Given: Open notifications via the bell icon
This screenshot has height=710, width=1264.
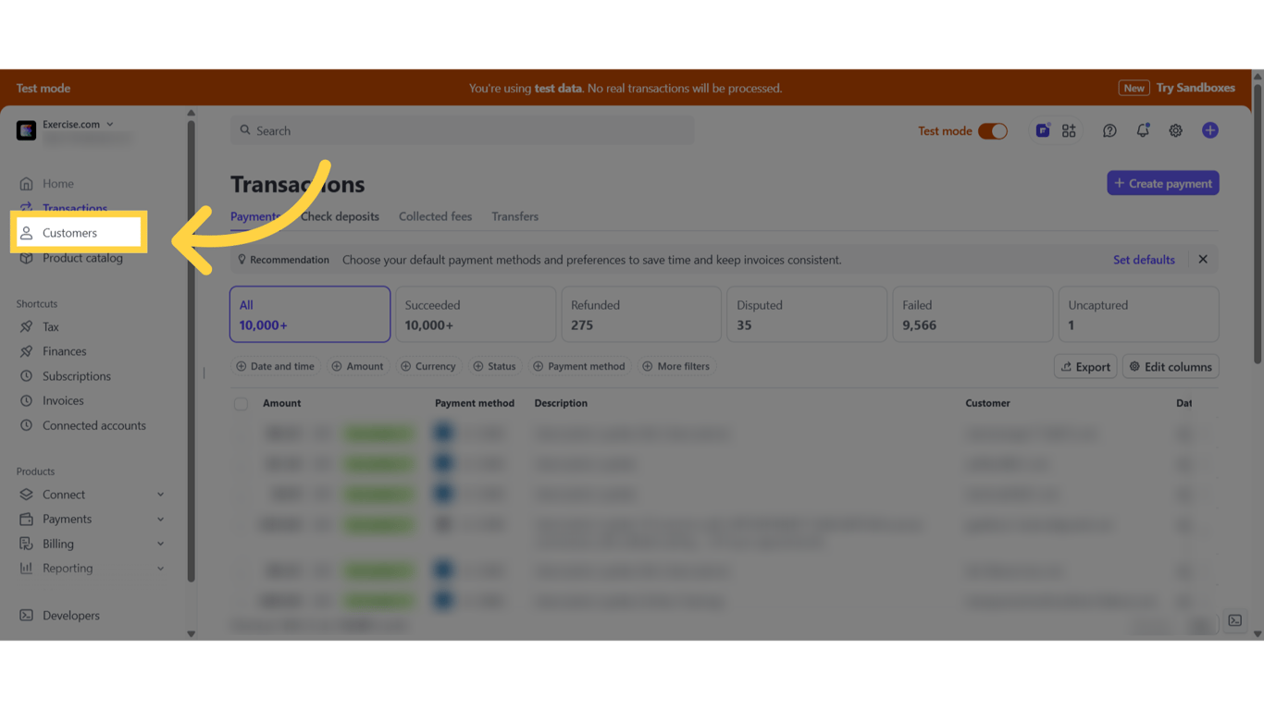Looking at the screenshot, I should point(1143,130).
